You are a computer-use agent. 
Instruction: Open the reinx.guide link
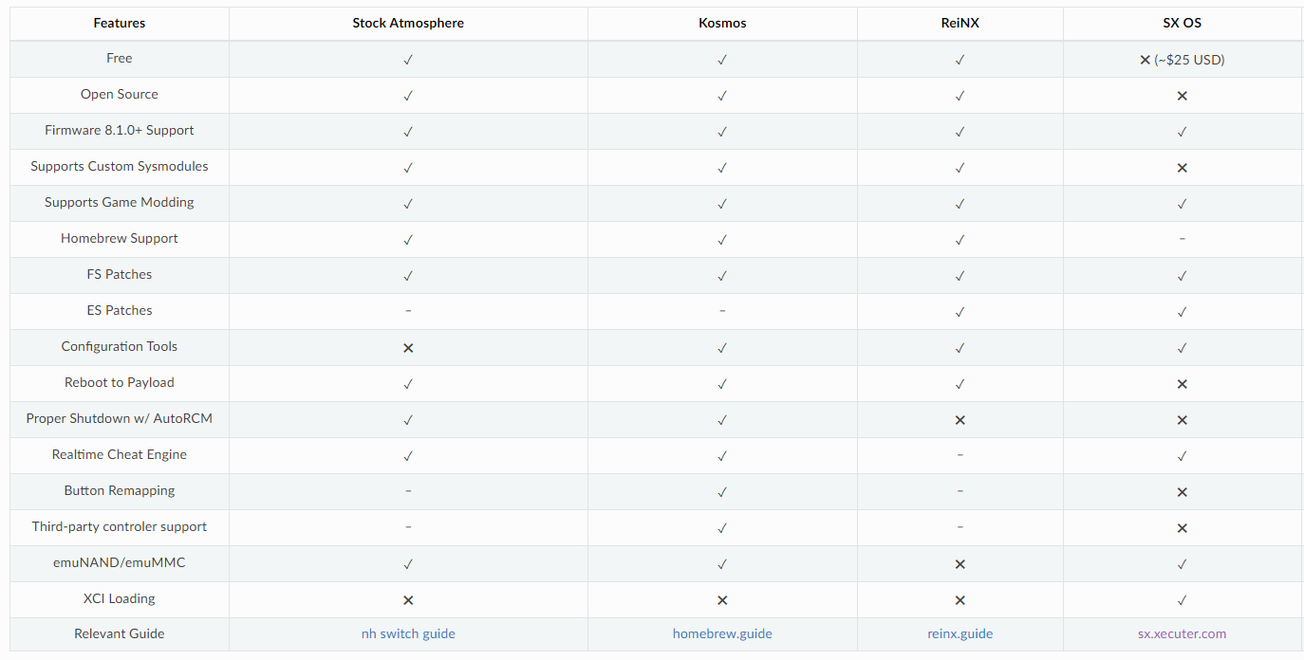pos(960,633)
